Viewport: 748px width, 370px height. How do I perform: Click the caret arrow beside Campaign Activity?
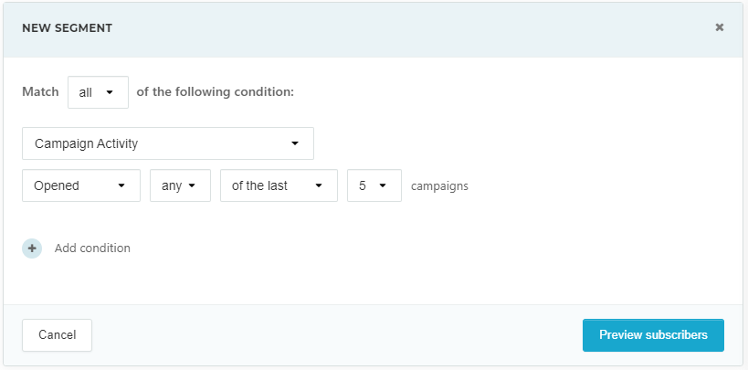point(295,143)
